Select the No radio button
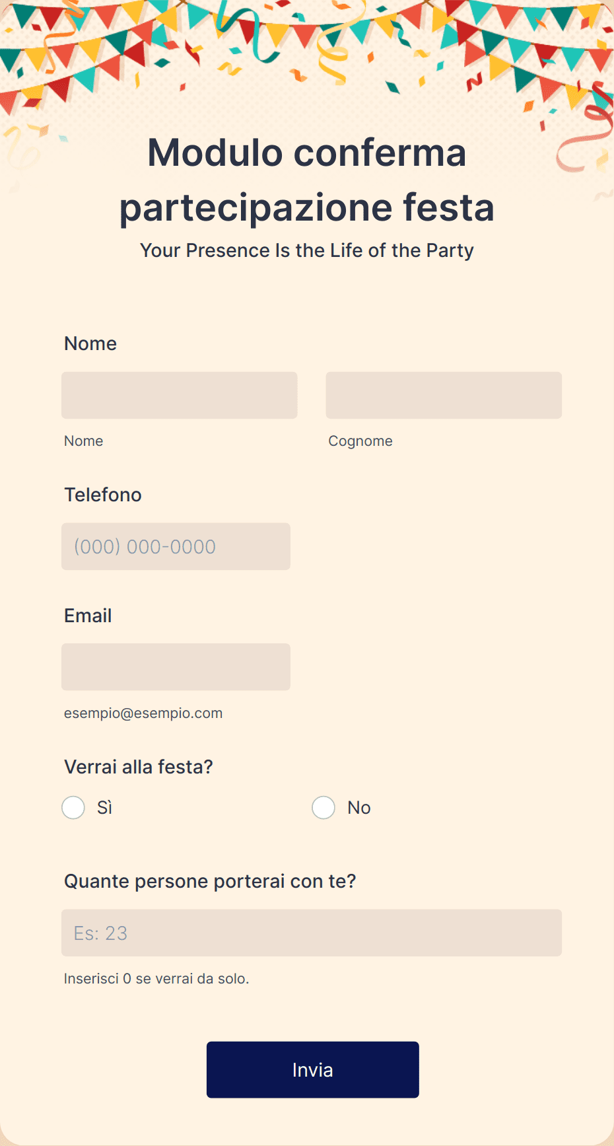The image size is (614, 1146). pyautogui.click(x=324, y=807)
